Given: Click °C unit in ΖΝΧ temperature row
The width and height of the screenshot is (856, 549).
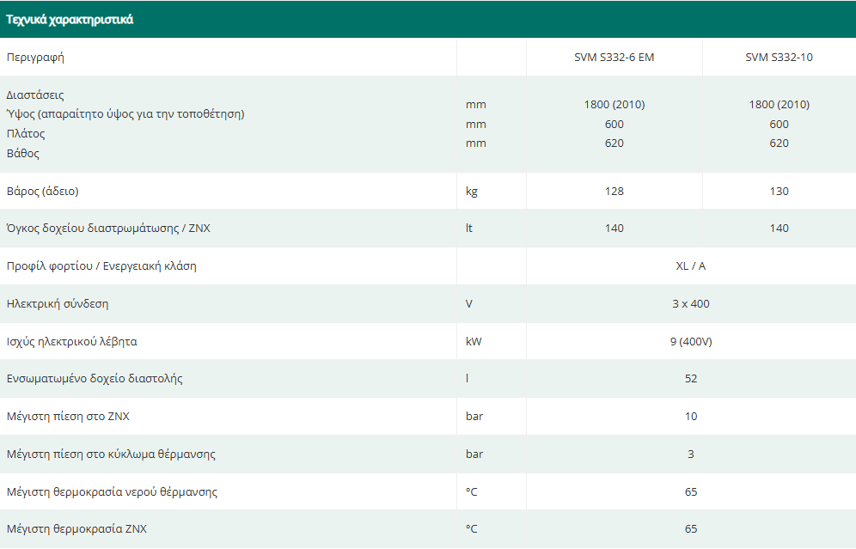Looking at the screenshot, I should pos(471,528).
